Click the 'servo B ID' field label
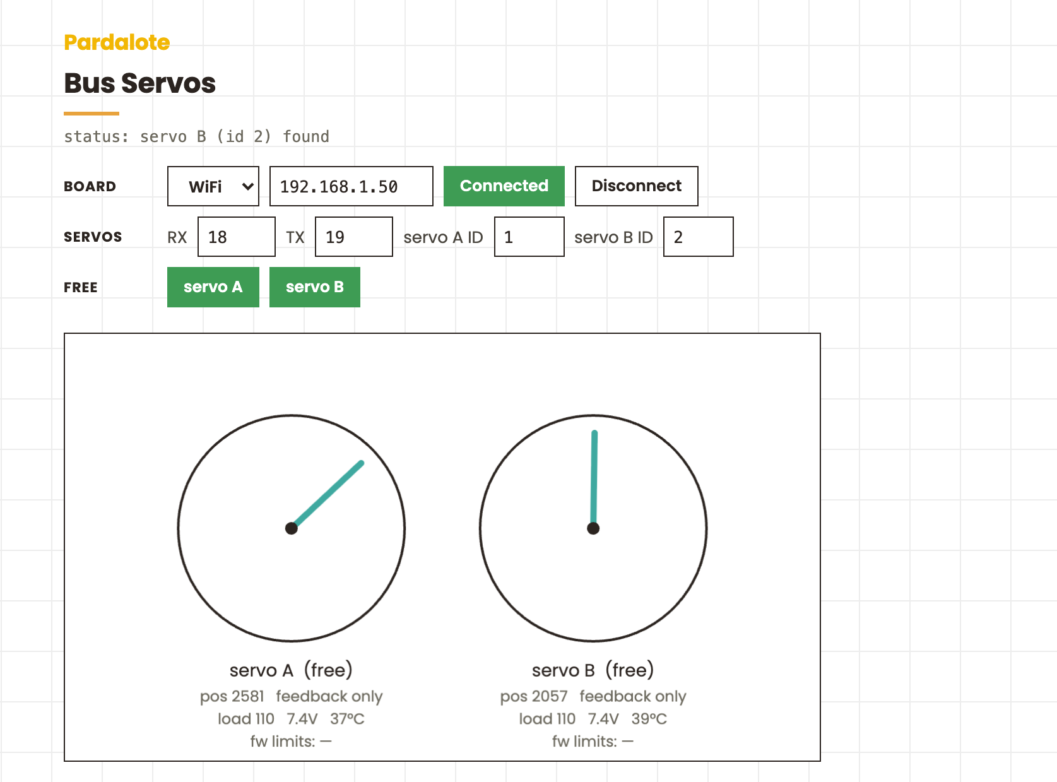Viewport: 1057px width, 782px height. (x=613, y=237)
